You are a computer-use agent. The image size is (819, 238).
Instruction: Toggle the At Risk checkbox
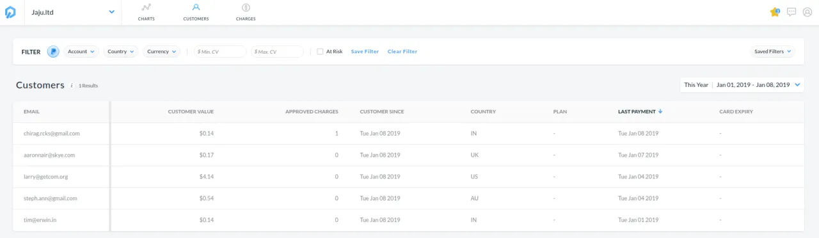pyautogui.click(x=320, y=52)
